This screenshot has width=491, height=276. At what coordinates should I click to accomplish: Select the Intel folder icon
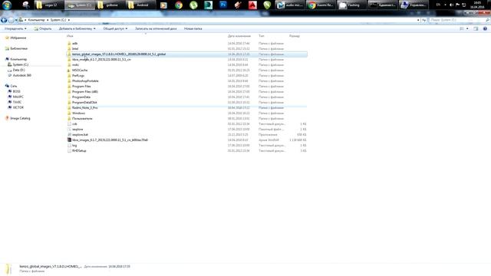point(69,49)
